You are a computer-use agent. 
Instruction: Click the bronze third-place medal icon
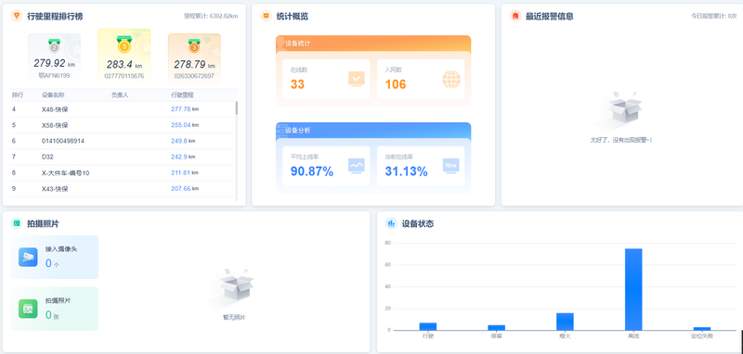pyautogui.click(x=194, y=45)
